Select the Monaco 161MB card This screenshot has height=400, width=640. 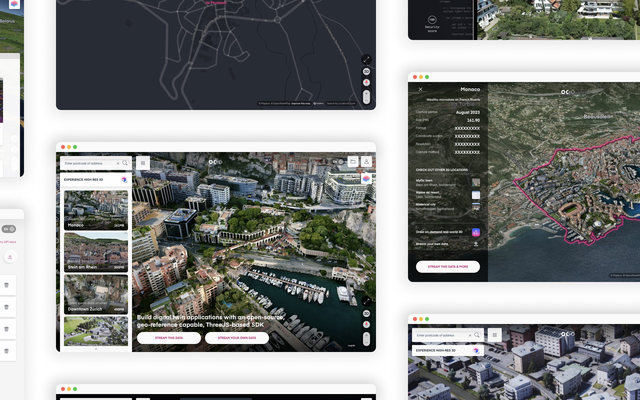pos(96,210)
